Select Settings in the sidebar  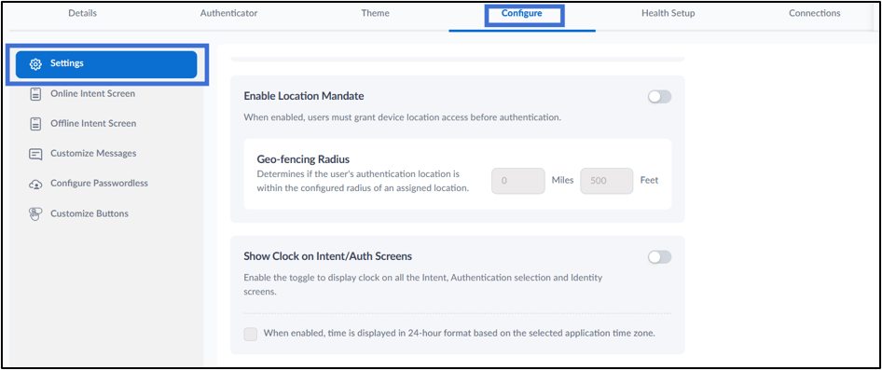click(106, 64)
